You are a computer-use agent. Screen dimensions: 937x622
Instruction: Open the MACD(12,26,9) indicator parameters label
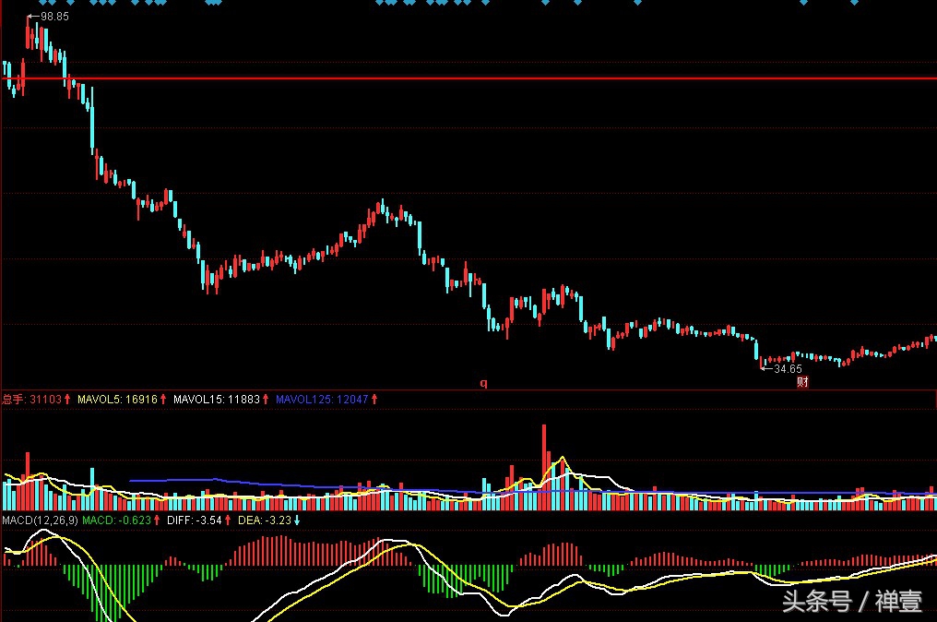[40, 520]
